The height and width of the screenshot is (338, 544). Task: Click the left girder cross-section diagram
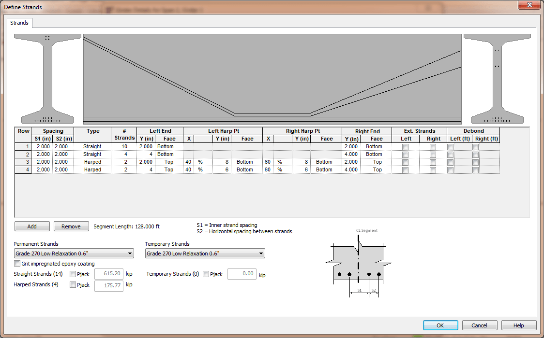[x=46, y=77]
